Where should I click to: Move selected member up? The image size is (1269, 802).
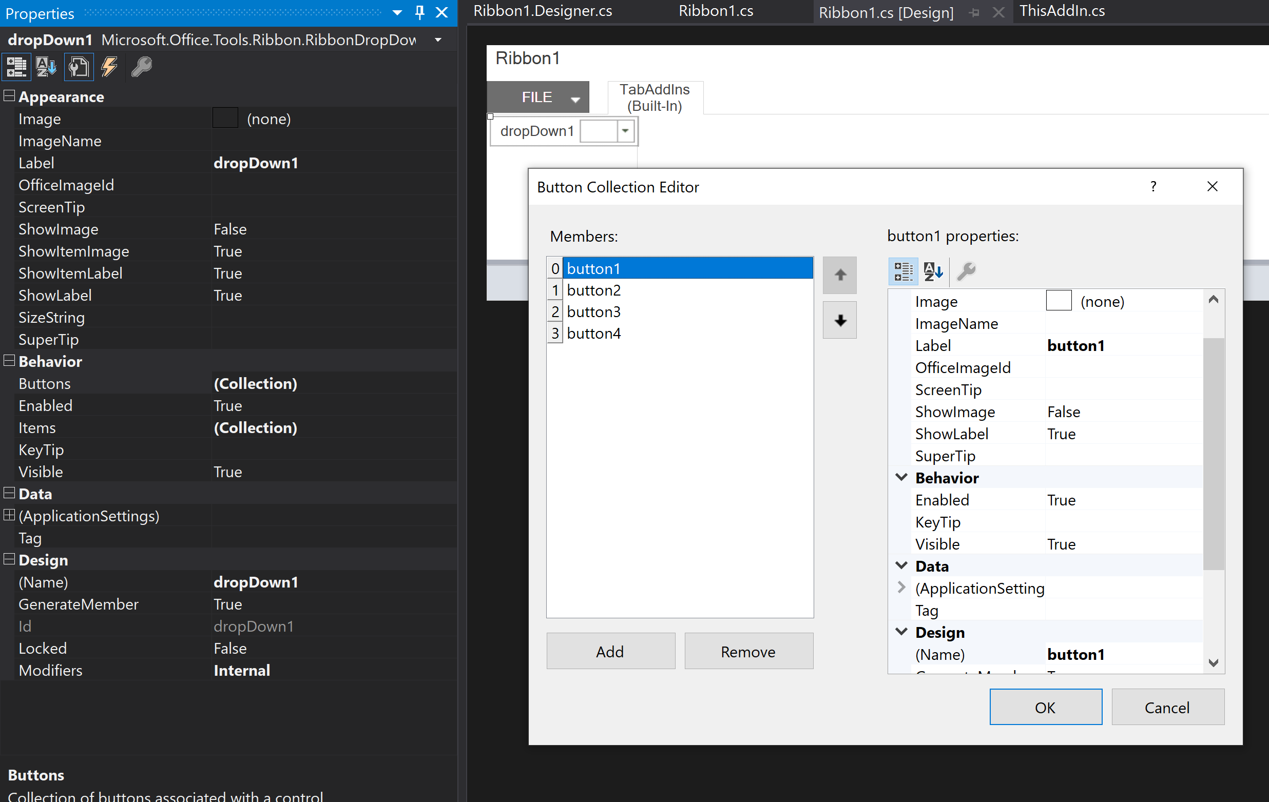pyautogui.click(x=840, y=275)
